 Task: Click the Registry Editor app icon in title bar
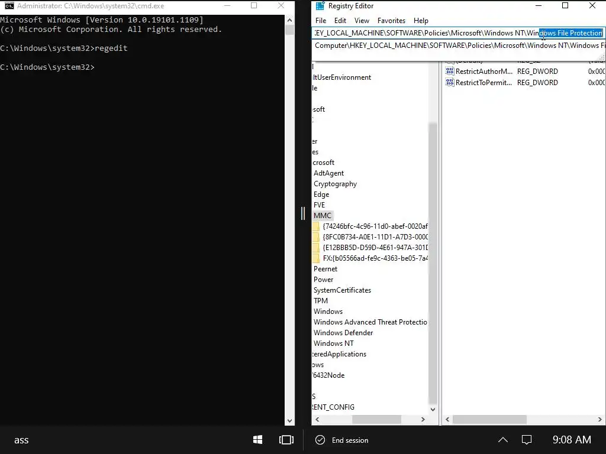[320, 6]
